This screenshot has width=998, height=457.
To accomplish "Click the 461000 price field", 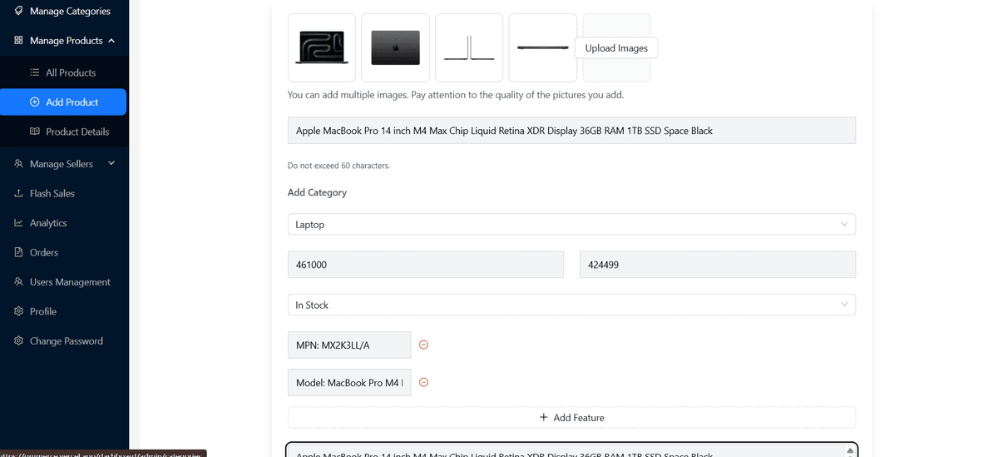I will pyautogui.click(x=426, y=265).
